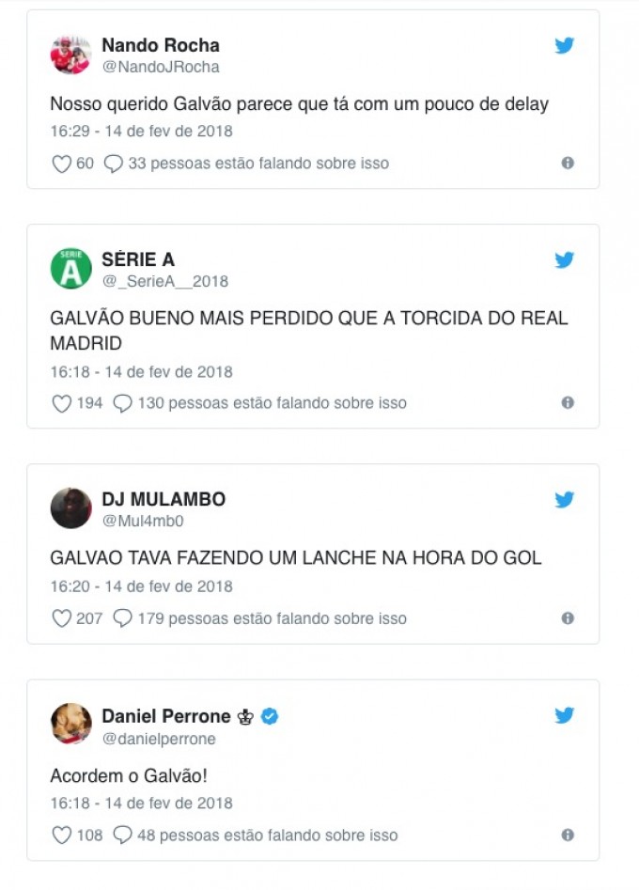Like Nando Rocha's tweet with the heart
Screen dimensions: 639x890
click(61, 164)
